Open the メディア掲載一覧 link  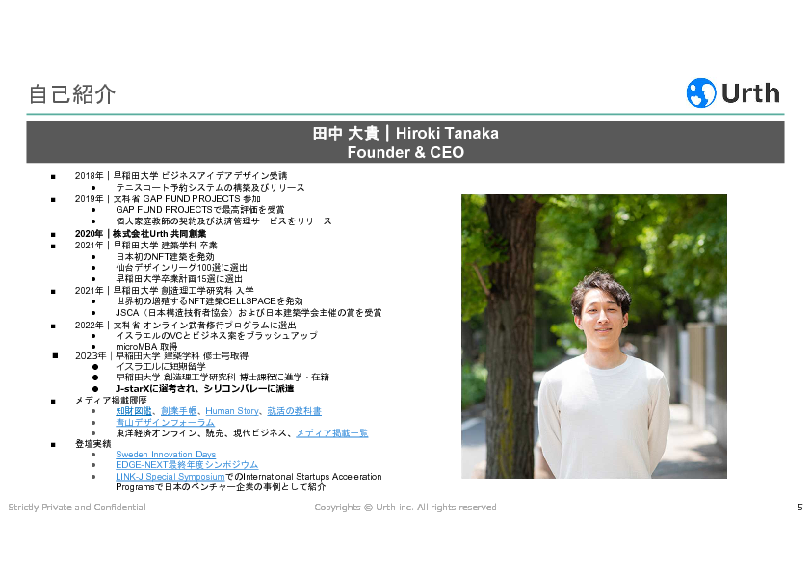click(331, 433)
